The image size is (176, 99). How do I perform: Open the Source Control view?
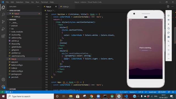[3, 22]
